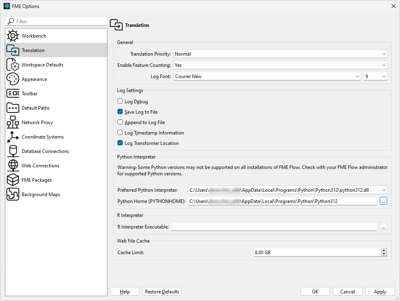
Task: Click the magnifier icon in Filter box
Action: coord(11,21)
